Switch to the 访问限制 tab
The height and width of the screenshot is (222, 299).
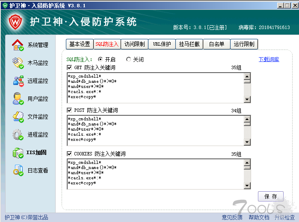click(x=134, y=44)
